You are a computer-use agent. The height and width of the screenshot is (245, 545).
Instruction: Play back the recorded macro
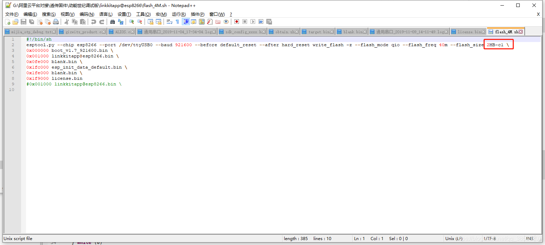pyautogui.click(x=253, y=22)
